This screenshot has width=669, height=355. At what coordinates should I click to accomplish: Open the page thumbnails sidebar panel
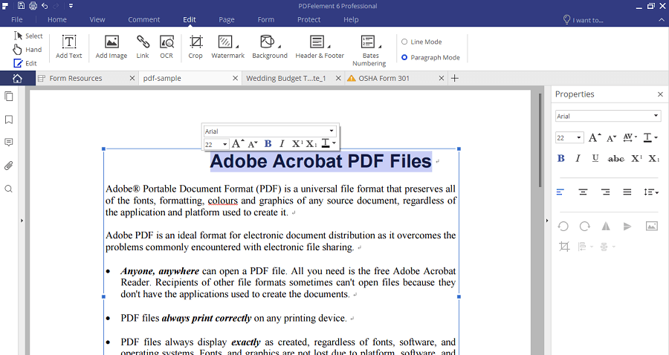pyautogui.click(x=8, y=97)
